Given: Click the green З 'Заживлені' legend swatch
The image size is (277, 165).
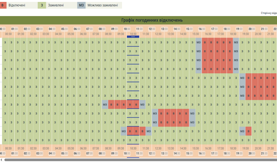Looking at the screenshot, I should point(42,5).
